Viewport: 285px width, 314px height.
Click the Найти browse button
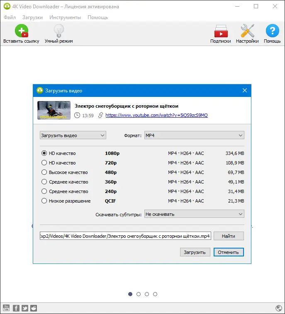click(x=229, y=236)
